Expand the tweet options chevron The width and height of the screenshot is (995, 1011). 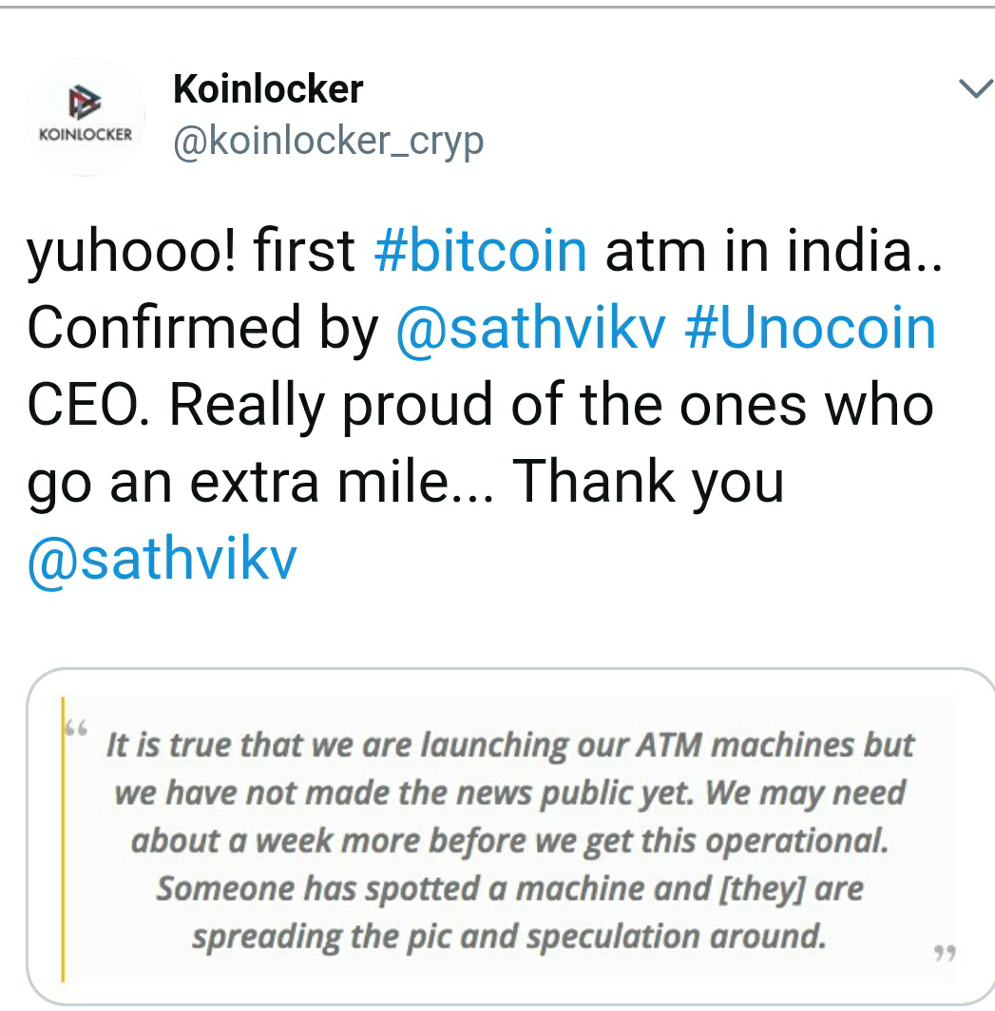click(x=972, y=90)
